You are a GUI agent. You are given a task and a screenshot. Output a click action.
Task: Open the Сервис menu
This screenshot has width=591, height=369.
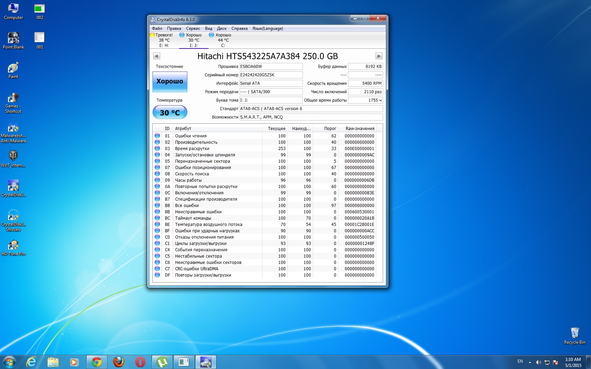[x=193, y=28]
